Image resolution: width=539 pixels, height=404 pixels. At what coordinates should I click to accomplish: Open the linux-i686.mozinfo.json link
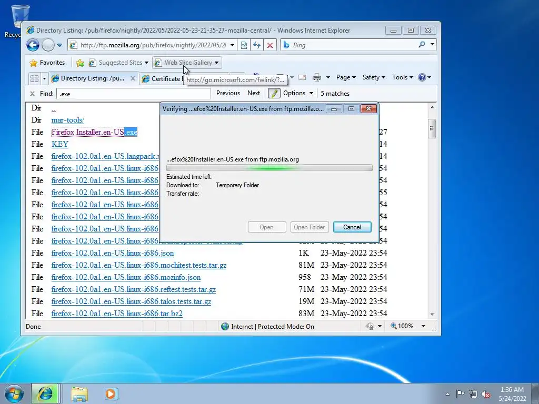tap(126, 277)
